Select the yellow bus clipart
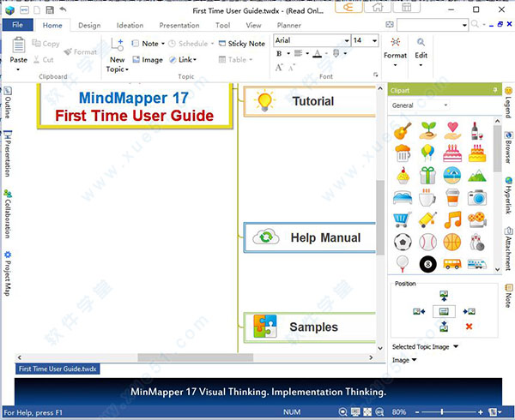Screen dimensions: 515x420 click(x=452, y=264)
